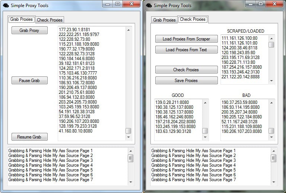Click the app icon in left window title bar
This screenshot has width=286, height=193.
pos(6,6)
